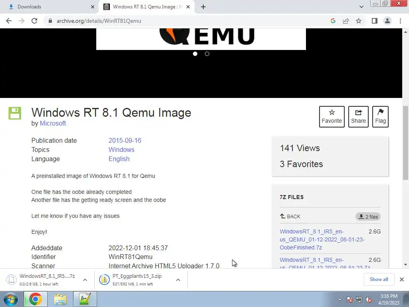Click the 'WinRT81Qemu' identifier value
The image size is (409, 307).
pos(131,257)
